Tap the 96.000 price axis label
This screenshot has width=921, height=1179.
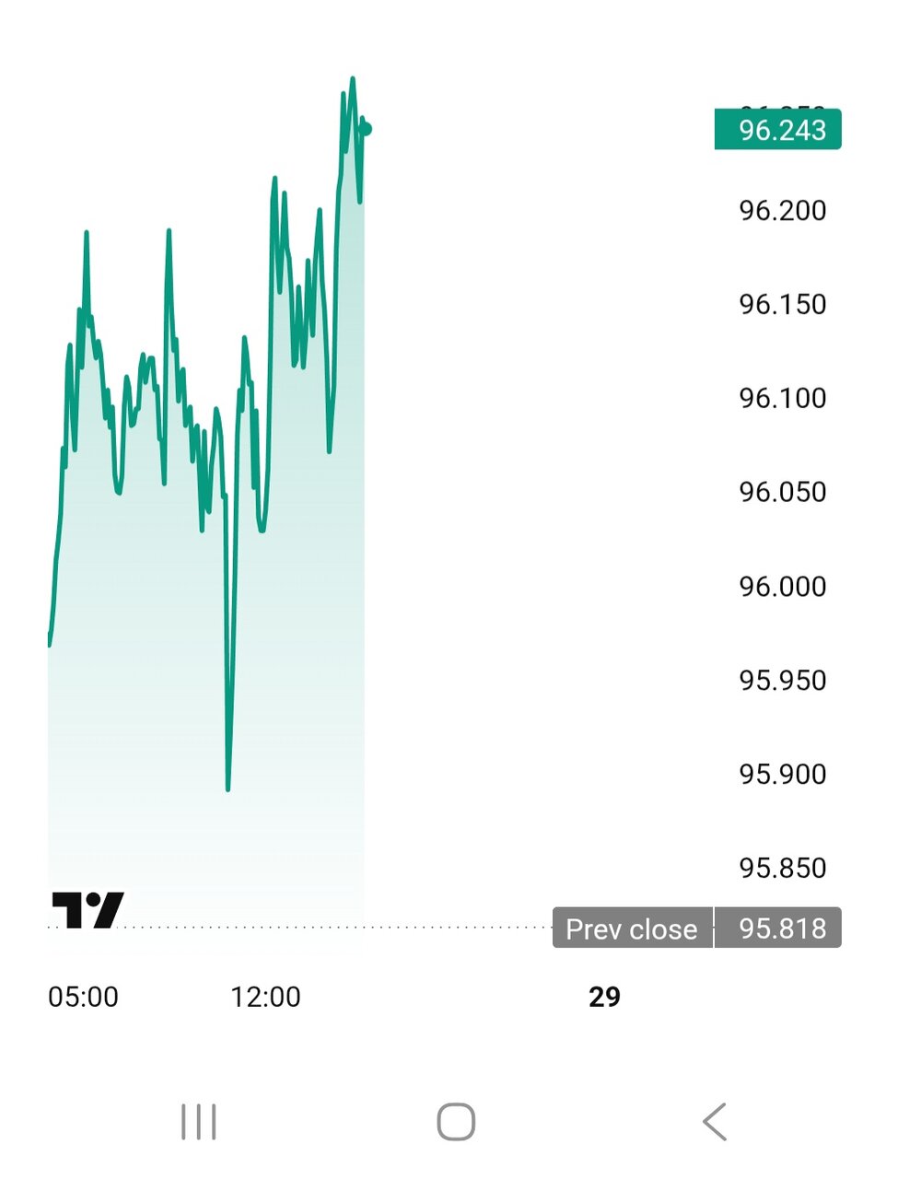783,587
